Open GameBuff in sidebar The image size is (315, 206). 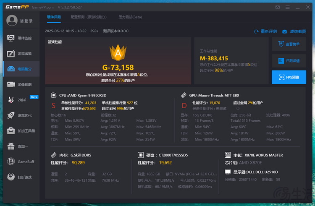(21, 162)
